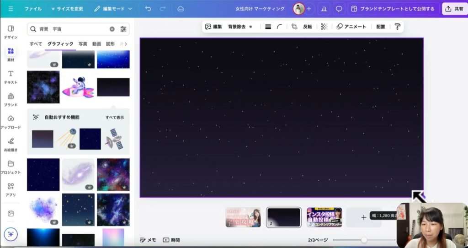Screen dimensions: 468x248
Task: Click the 共有 share button
Action: (454, 9)
